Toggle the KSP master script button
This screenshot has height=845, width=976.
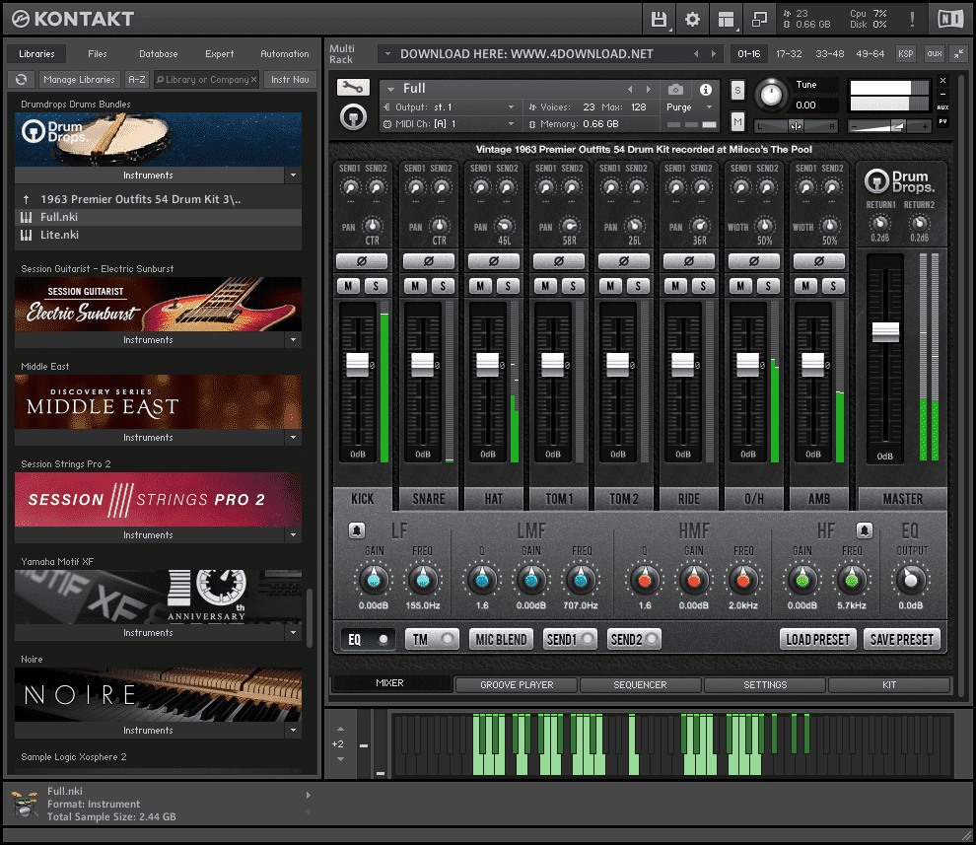tap(906, 53)
